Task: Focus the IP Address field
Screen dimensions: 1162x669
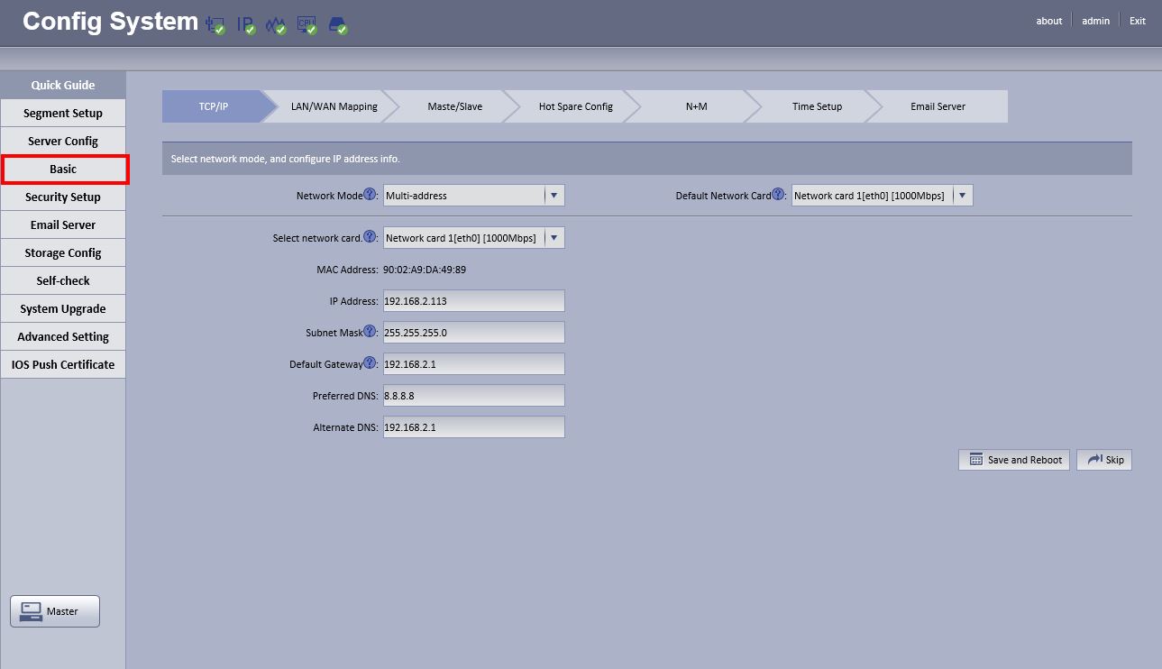Action: tap(474, 301)
